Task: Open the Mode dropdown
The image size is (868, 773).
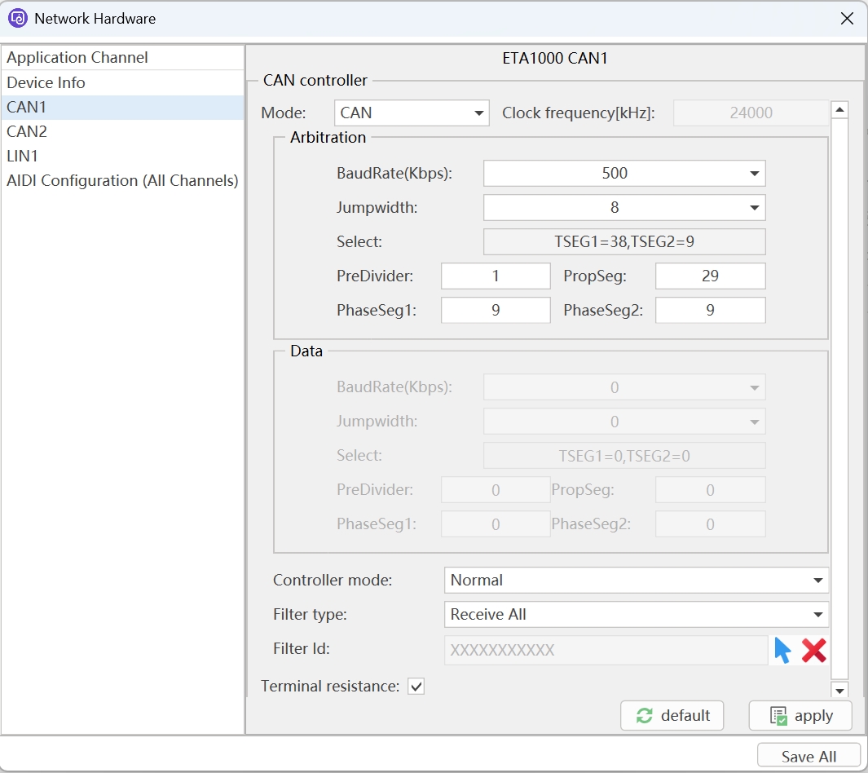Action: point(411,113)
